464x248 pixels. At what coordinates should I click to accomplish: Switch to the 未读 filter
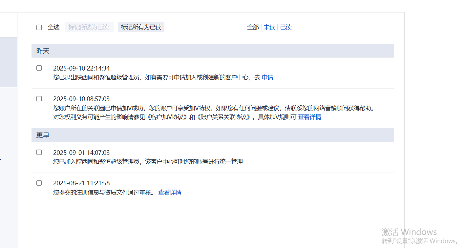[x=269, y=27]
